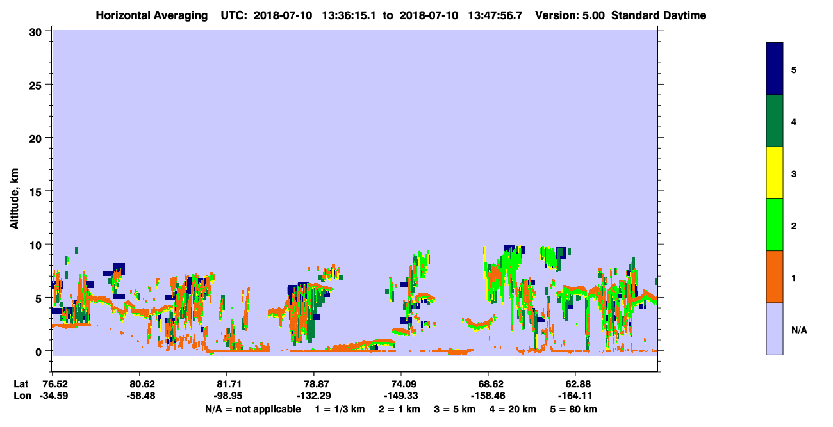The width and height of the screenshot is (833, 427).
Task: Click color bar label 'N/A'
Action: (x=798, y=330)
